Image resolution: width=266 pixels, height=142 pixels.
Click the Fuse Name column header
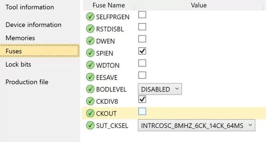109,5
